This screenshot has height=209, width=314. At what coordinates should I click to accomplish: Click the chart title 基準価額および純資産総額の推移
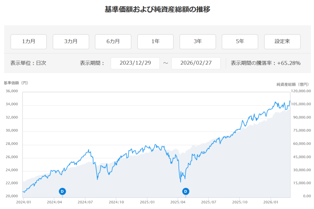point(157,9)
